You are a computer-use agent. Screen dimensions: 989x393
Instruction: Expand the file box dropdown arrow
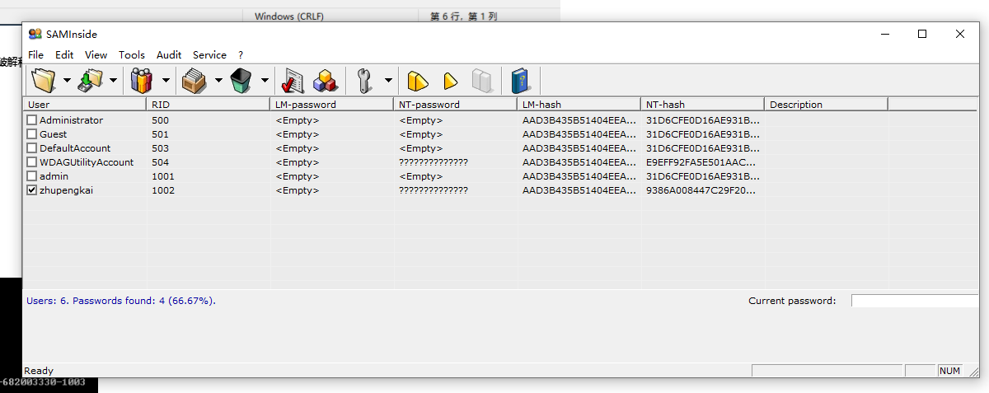pyautogui.click(x=218, y=81)
